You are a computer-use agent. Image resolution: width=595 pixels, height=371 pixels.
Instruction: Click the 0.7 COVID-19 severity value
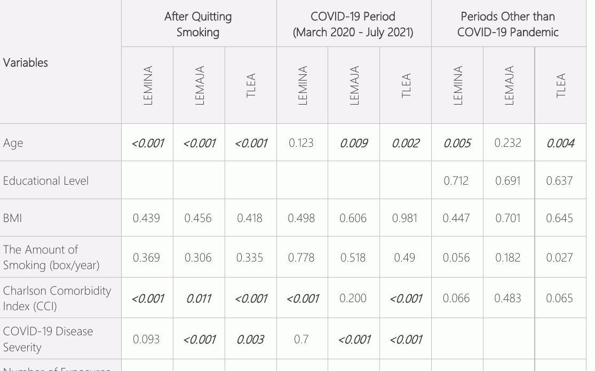pos(302,339)
